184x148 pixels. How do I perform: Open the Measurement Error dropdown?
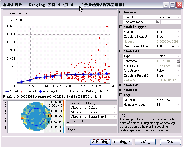178,46
